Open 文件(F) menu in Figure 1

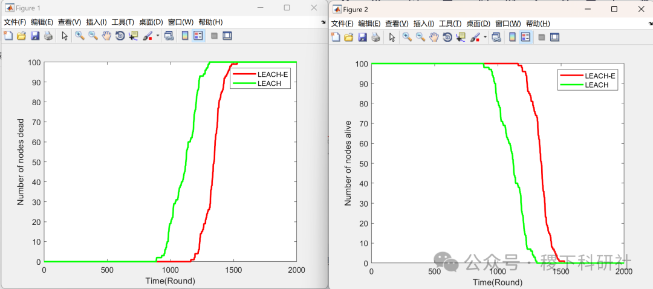(15, 22)
